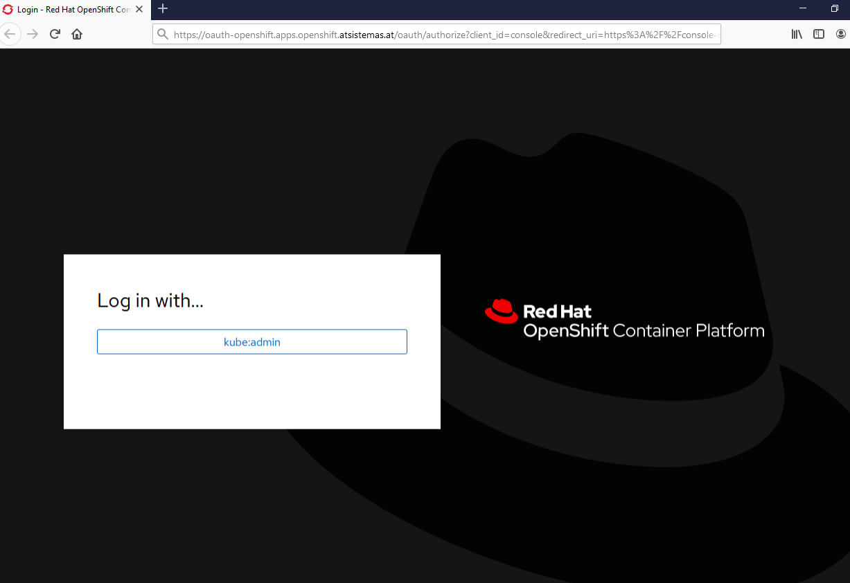Click the "Red Hat" brand text
This screenshot has height=583, width=850.
558,311
